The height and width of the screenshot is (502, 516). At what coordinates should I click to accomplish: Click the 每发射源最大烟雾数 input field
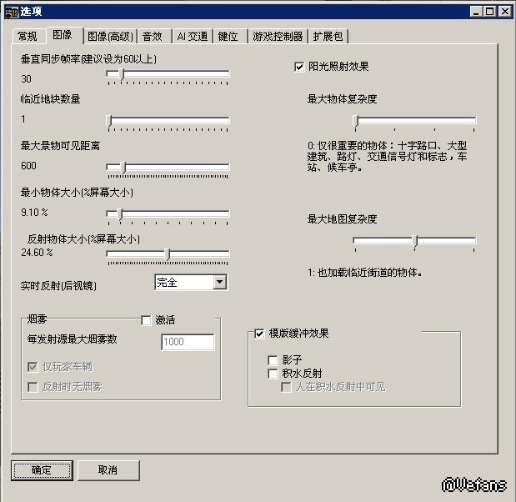pyautogui.click(x=188, y=342)
